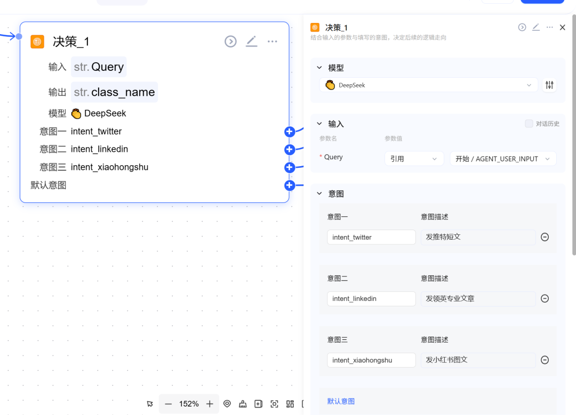Screen dimensions: 576x415
Task: Click the edit pencil on the 决策_1 node
Action: 251,42
